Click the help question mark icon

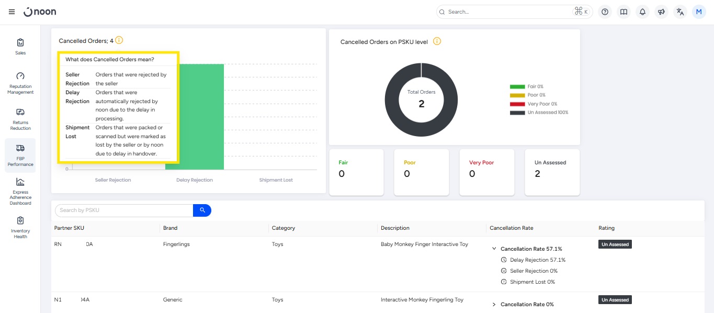(x=605, y=12)
